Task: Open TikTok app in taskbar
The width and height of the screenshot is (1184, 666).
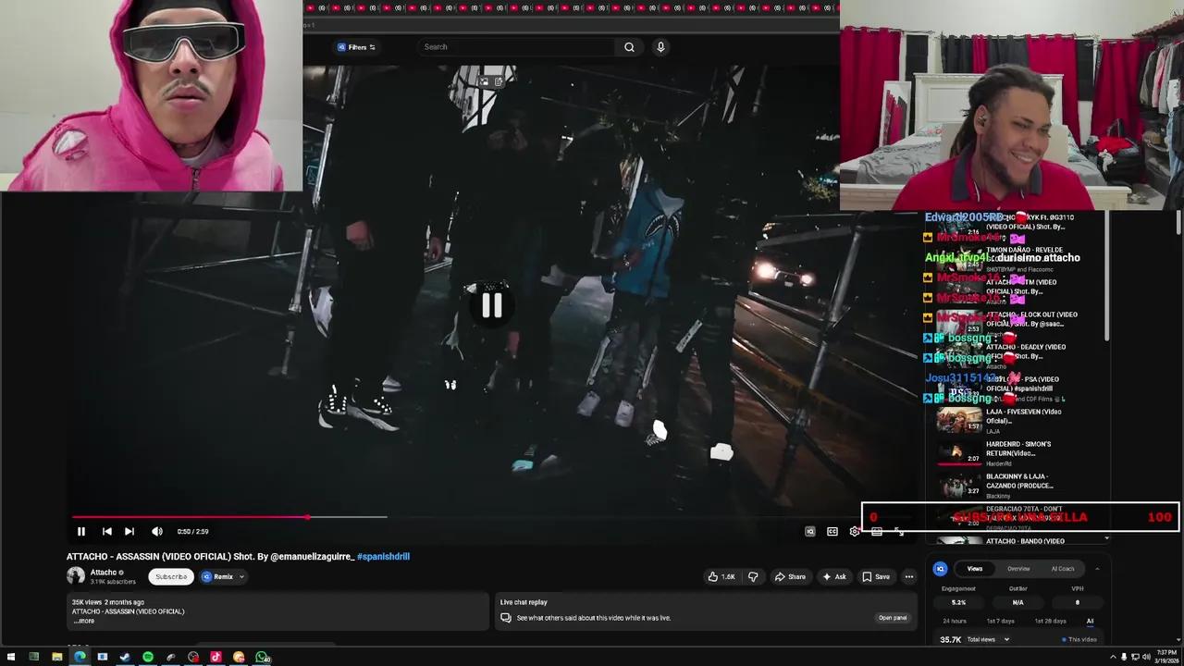Action: tap(216, 658)
